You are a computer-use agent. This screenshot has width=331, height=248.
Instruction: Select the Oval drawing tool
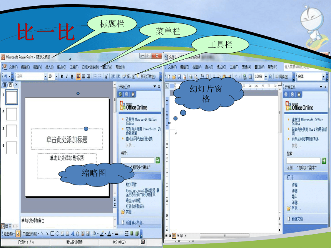[57, 233]
